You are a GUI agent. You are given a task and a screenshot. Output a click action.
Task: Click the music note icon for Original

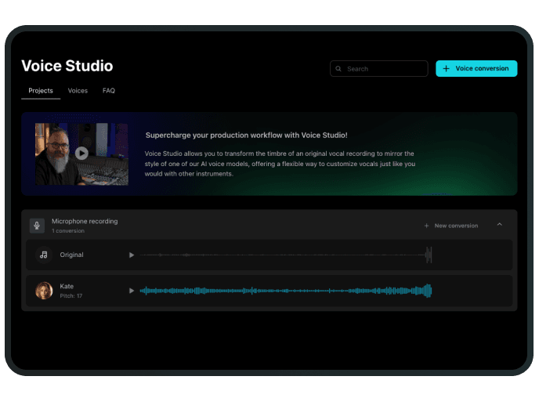click(x=44, y=255)
